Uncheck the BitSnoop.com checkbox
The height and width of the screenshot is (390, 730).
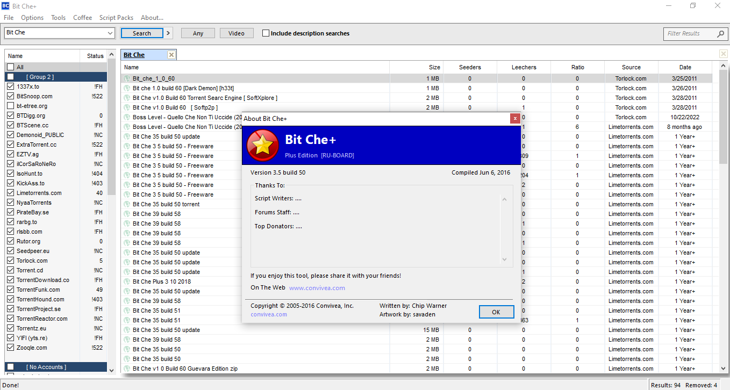click(x=10, y=96)
